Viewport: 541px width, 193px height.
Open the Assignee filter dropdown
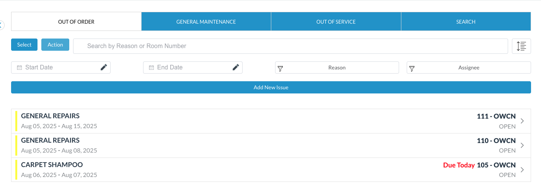coord(469,68)
